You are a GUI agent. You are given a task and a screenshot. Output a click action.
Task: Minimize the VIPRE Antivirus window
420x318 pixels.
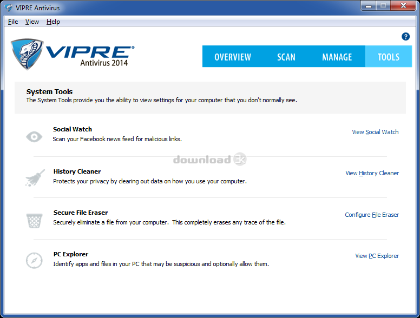[369, 5]
